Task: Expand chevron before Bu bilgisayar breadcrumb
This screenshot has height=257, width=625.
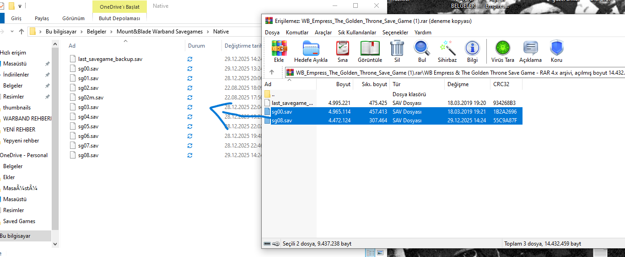Action: [40, 32]
